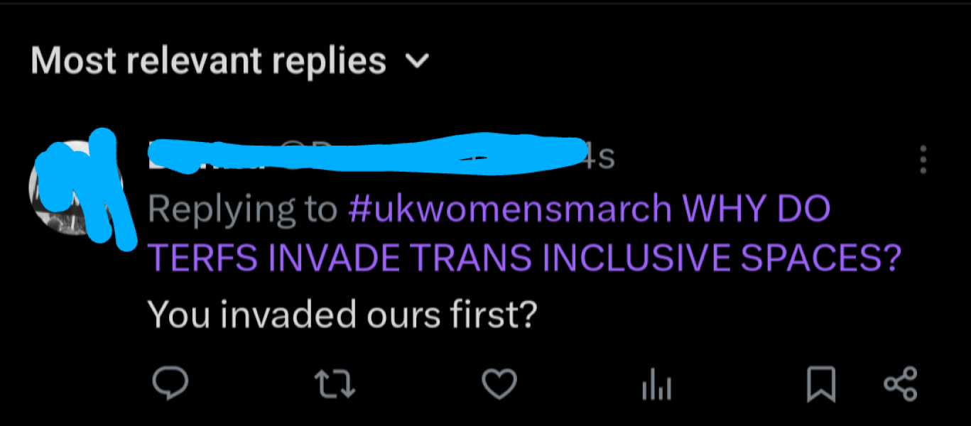Repost this reply using the arrows icon

pos(335,386)
